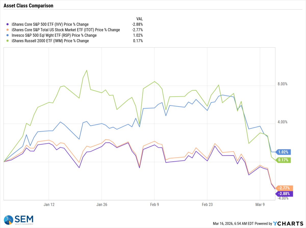Click the orange ITOT legend dot

tap(7, 30)
